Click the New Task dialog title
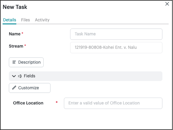This screenshot has height=130, width=173. click(15, 7)
